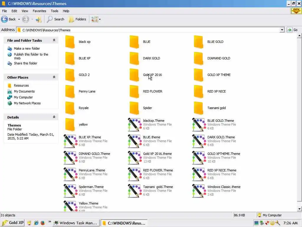Launch Internet Explorer from quick launch
Viewport: 302px width, 227px height.
pos(36,223)
